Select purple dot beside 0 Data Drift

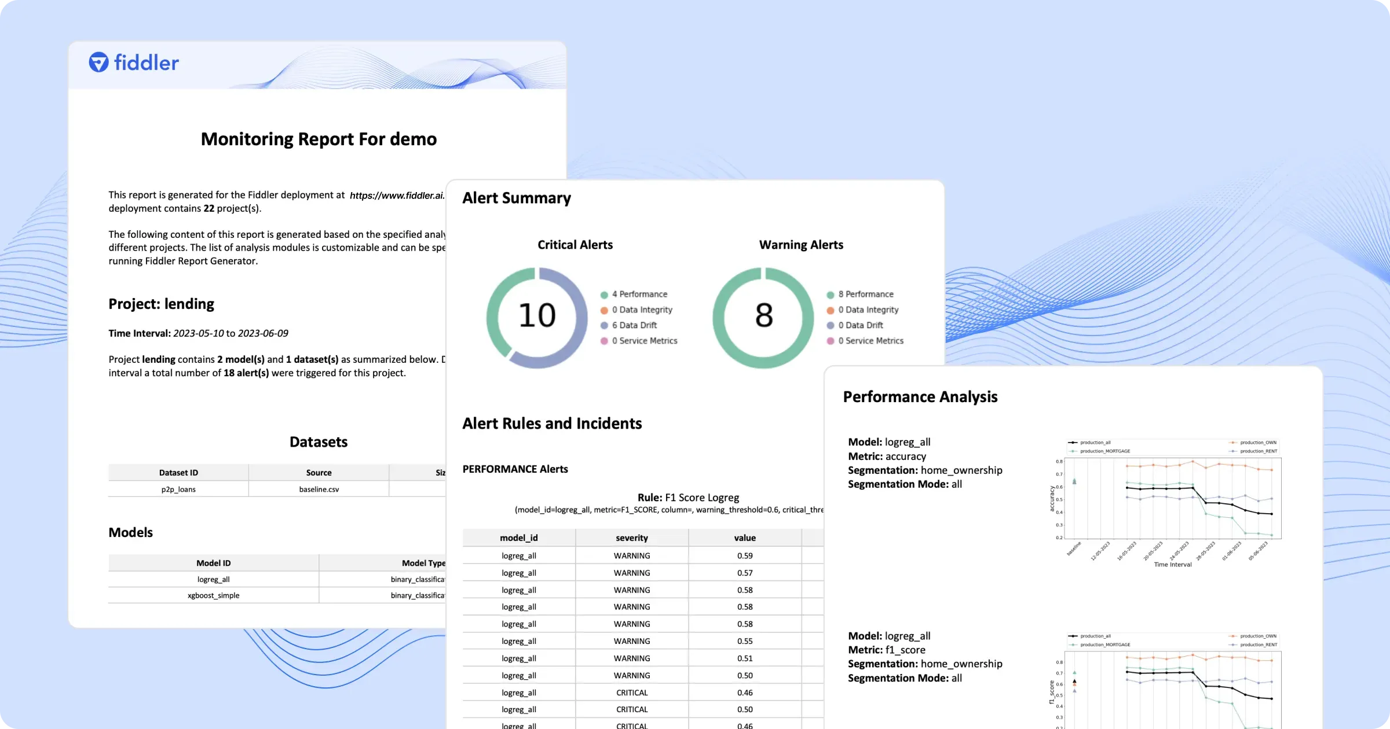coord(830,326)
